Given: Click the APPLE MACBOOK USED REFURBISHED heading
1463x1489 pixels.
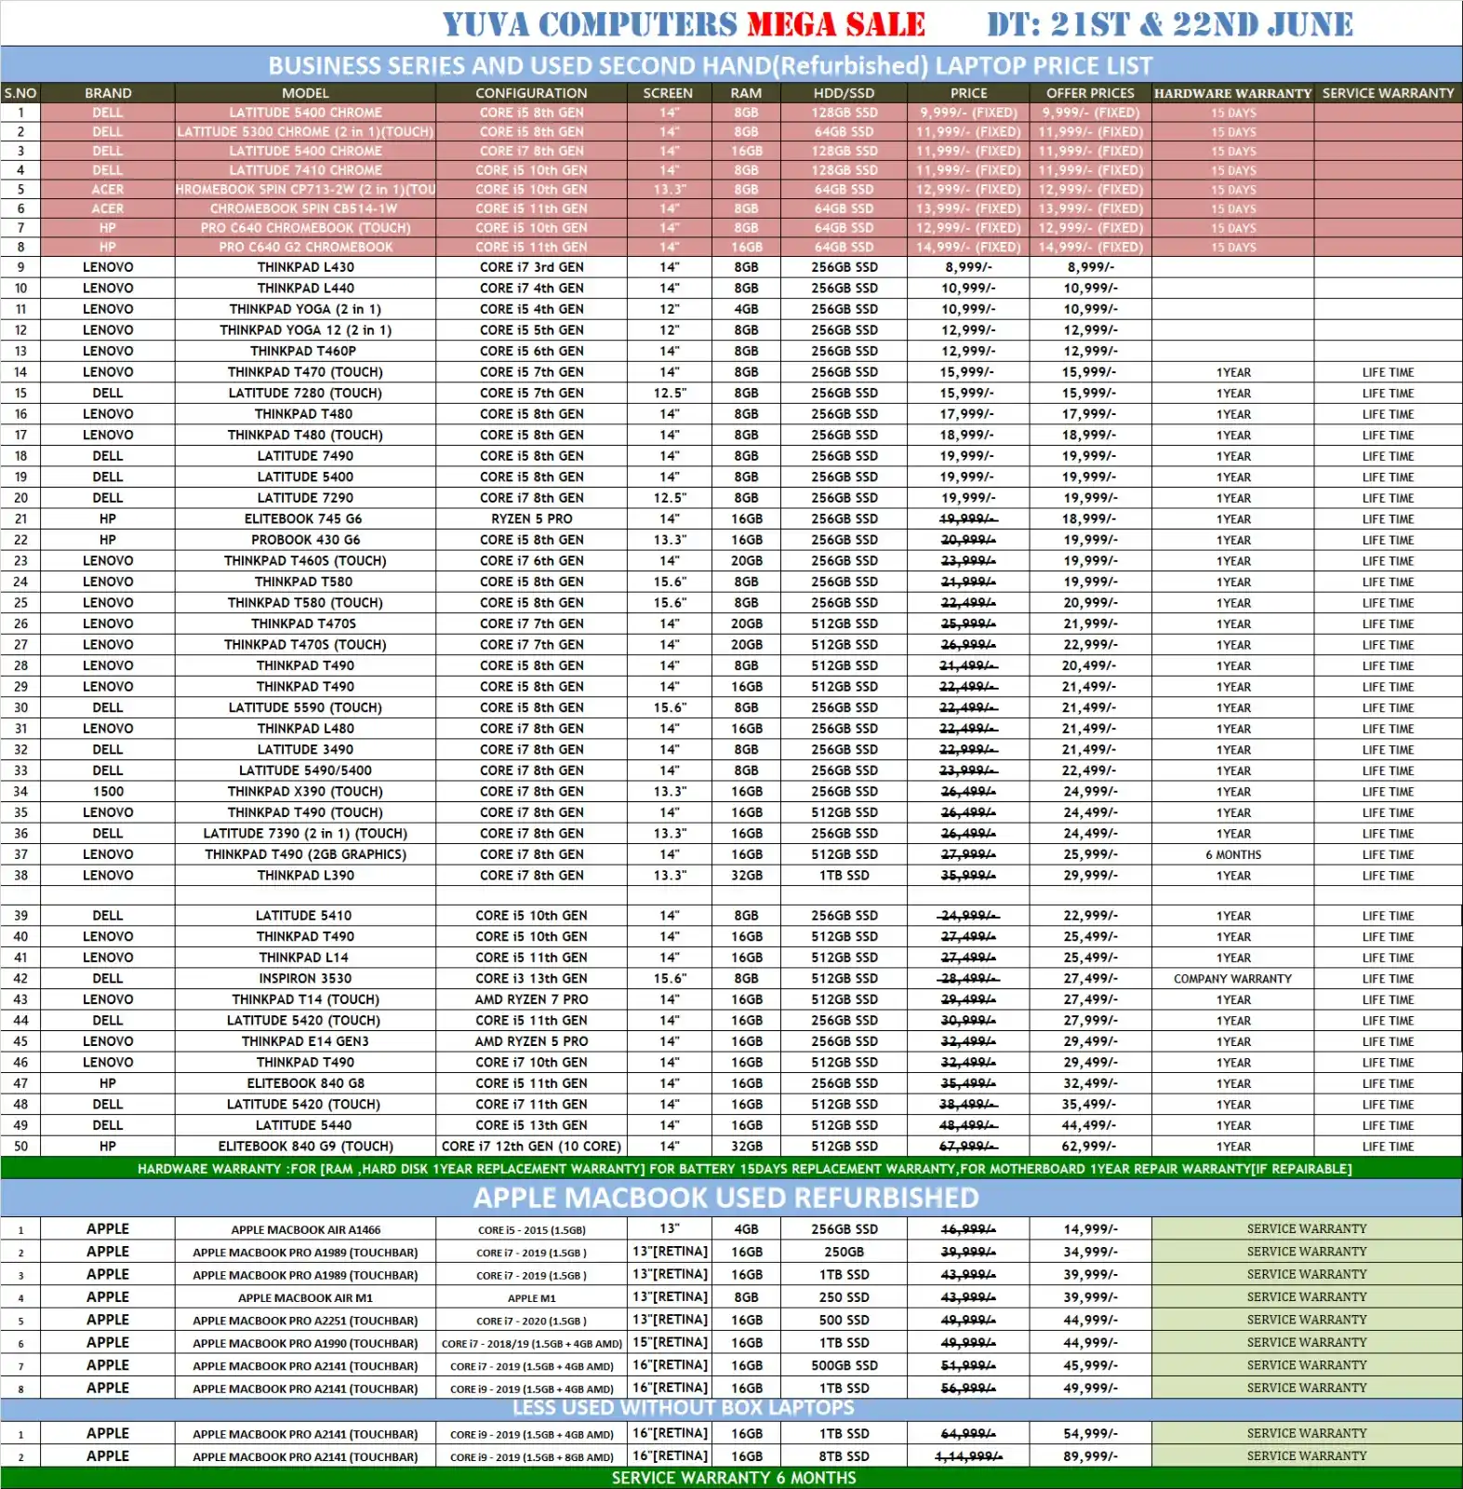Looking at the screenshot, I should click(x=725, y=1198).
